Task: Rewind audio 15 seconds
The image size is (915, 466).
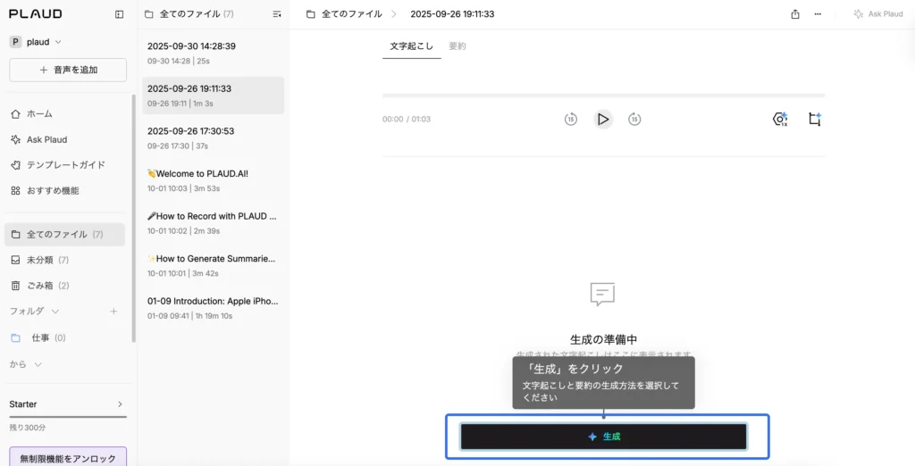Action: click(571, 119)
